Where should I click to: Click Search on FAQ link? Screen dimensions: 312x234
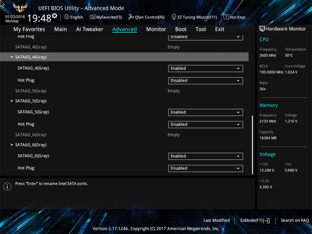tap(295, 220)
